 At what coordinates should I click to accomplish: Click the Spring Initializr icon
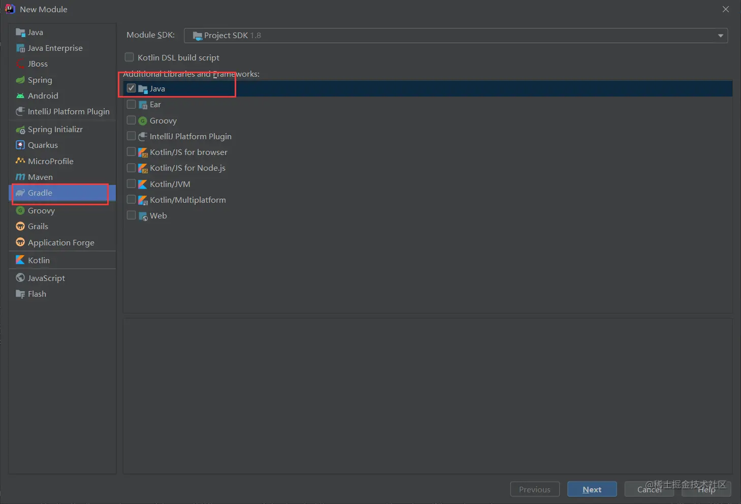[x=20, y=130]
